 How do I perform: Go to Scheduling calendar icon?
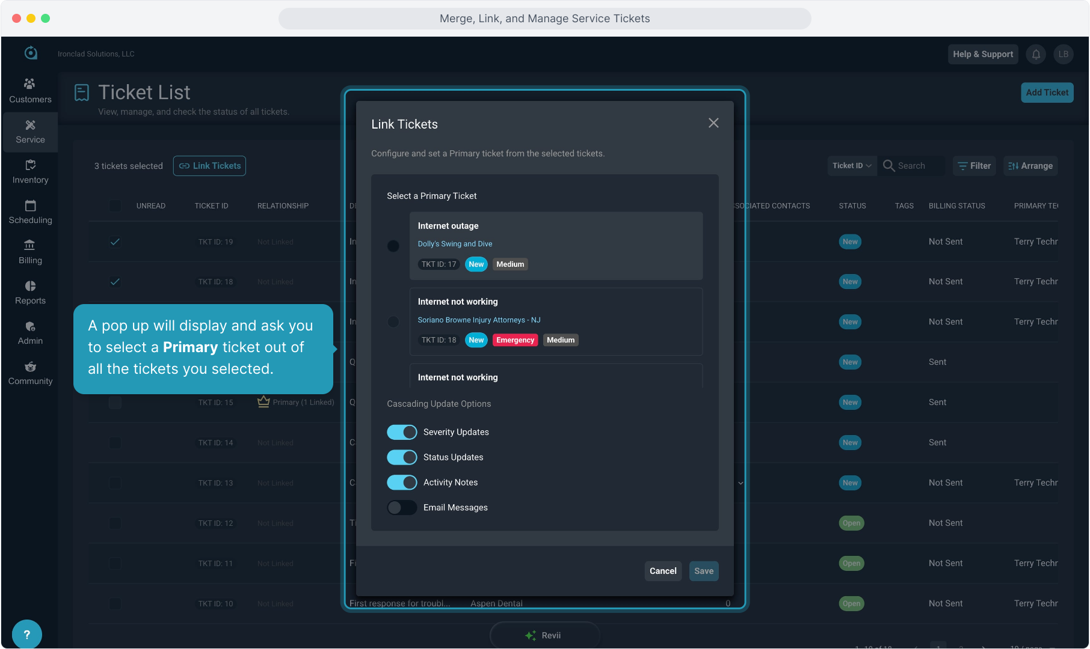[x=30, y=206]
